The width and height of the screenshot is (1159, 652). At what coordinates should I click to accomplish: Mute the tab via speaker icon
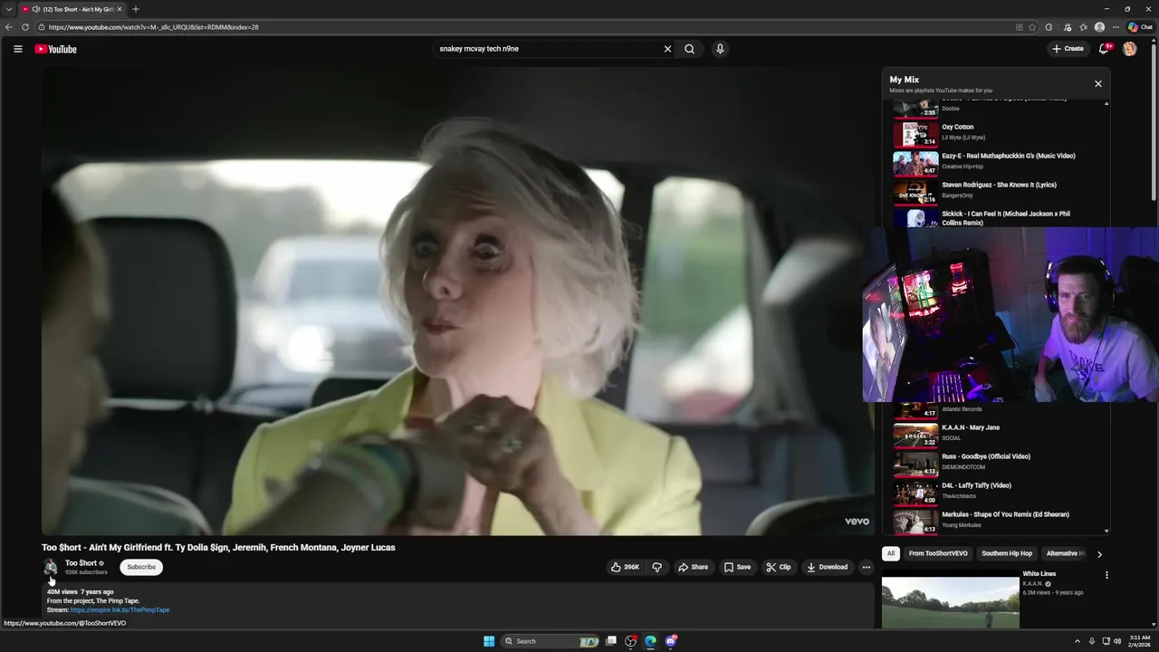[36, 9]
